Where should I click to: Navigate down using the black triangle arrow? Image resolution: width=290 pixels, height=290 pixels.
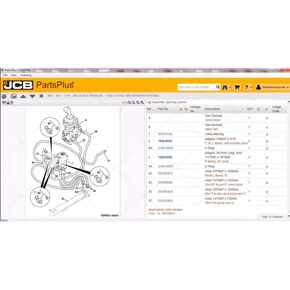coord(32,96)
